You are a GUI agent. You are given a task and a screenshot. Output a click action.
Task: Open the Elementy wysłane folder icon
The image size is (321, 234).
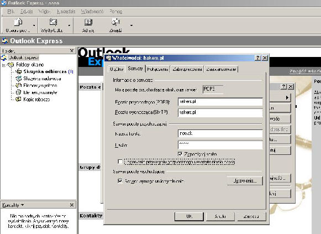18,85
